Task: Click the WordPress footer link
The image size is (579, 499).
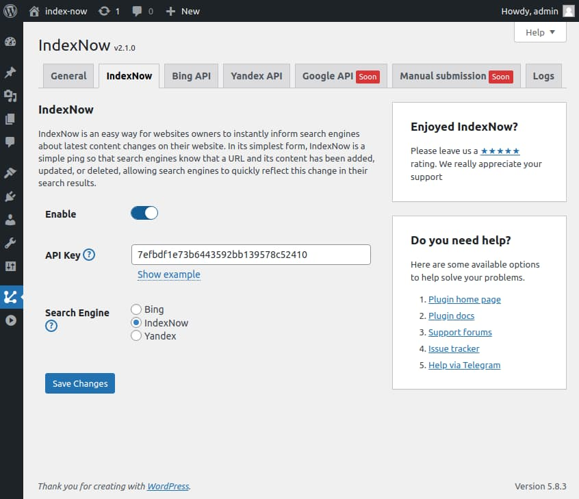Action: [x=168, y=486]
